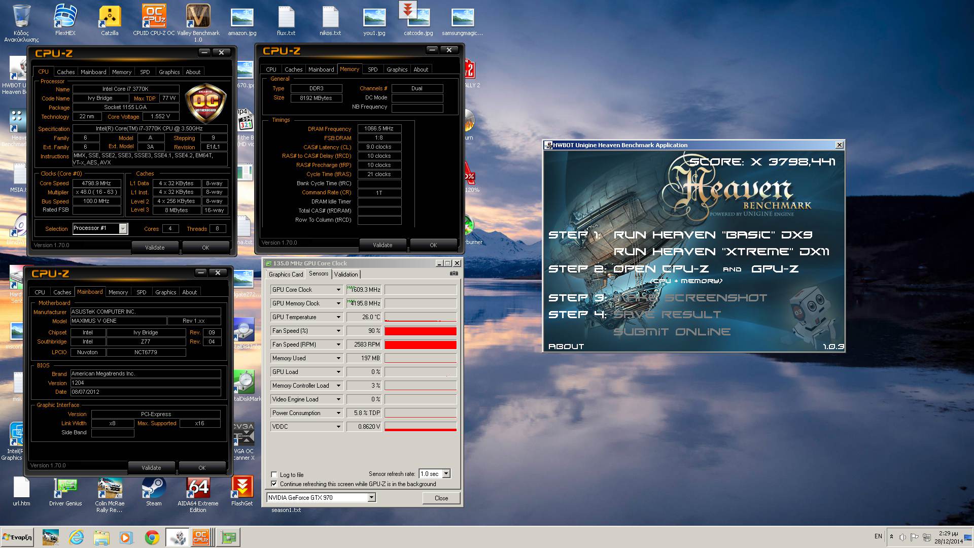This screenshot has height=548, width=974.
Task: Expand the GPU Load sensor dropdown
Action: [338, 372]
